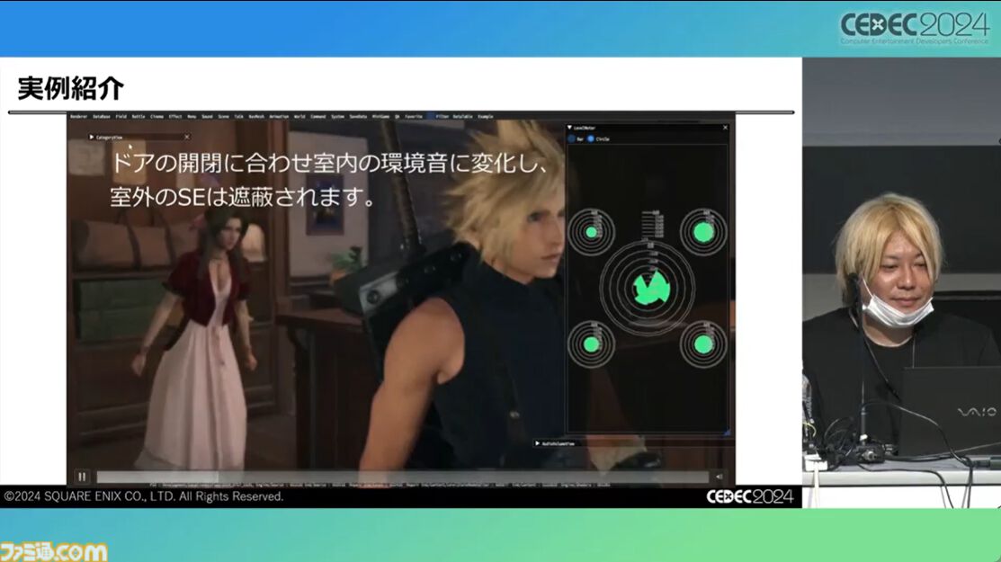Open the Talk menu

click(238, 117)
